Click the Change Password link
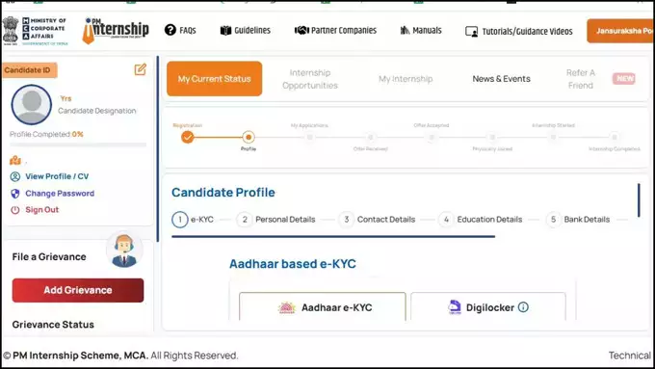Viewport: 655px width, 369px height. [x=60, y=193]
